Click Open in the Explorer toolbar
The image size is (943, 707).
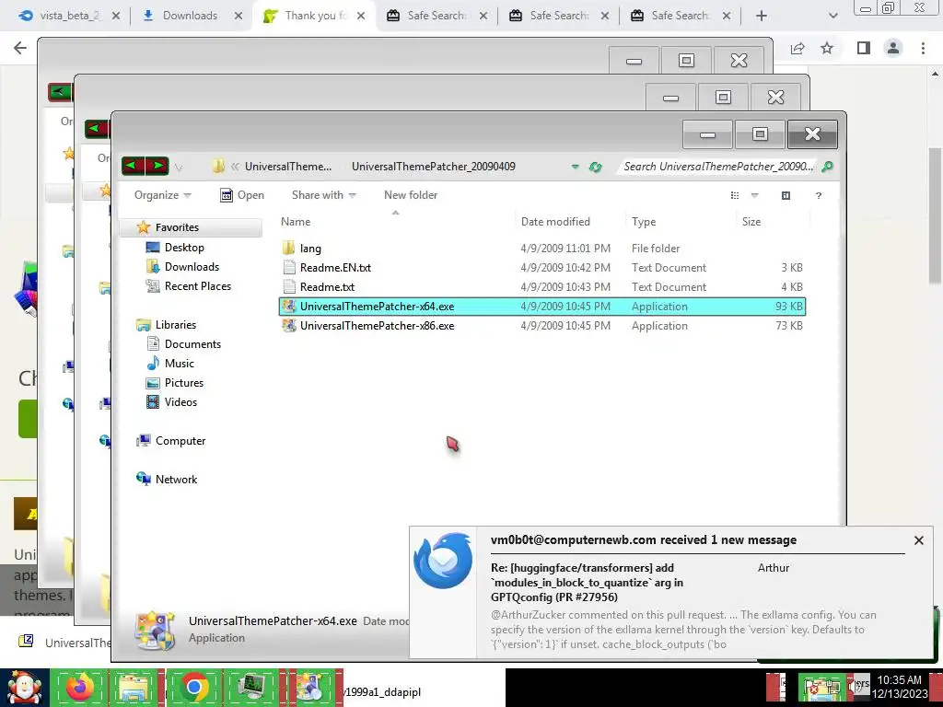coord(242,195)
